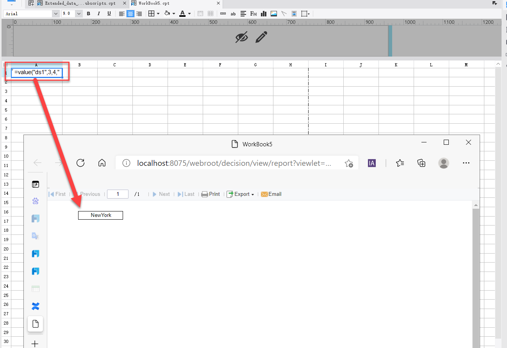Insert an image into the report
The width and height of the screenshot is (507, 348).
click(x=273, y=13)
